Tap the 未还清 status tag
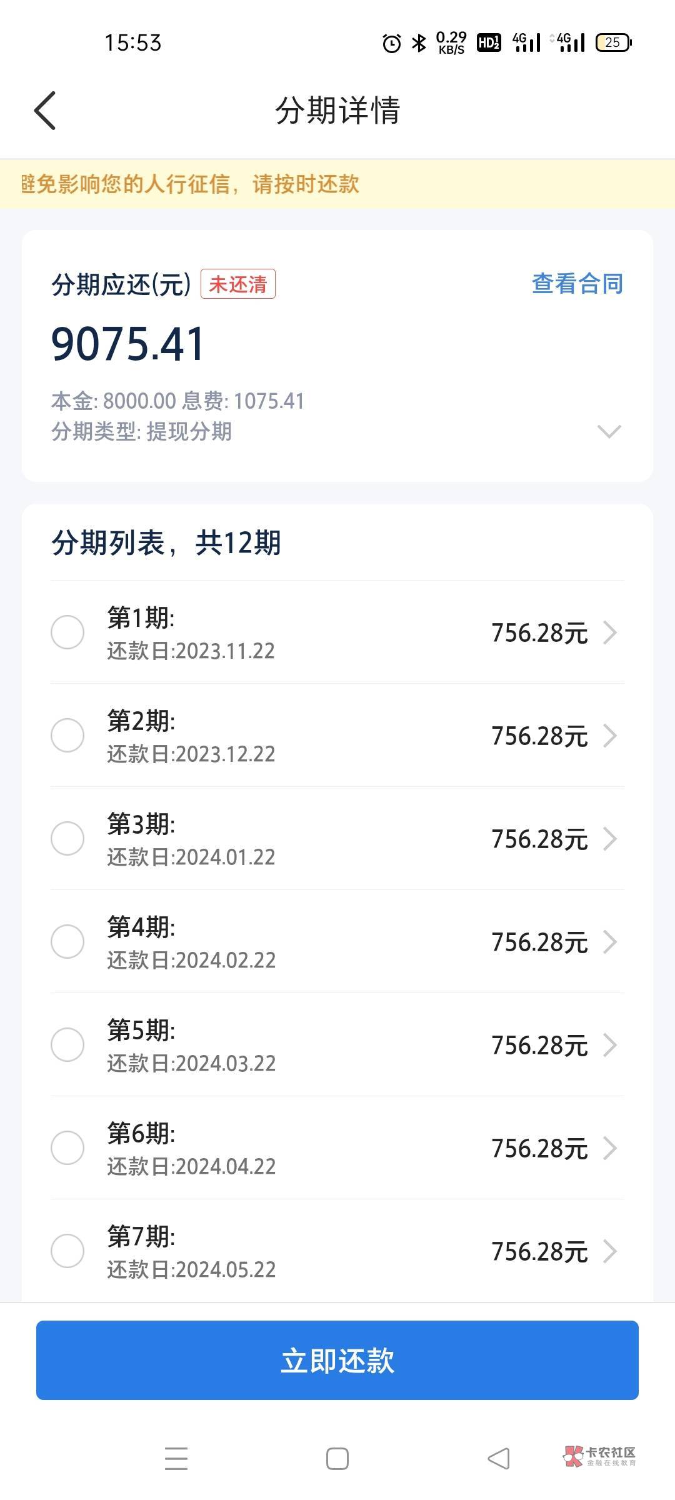The height and width of the screenshot is (1500, 675). pos(238,284)
